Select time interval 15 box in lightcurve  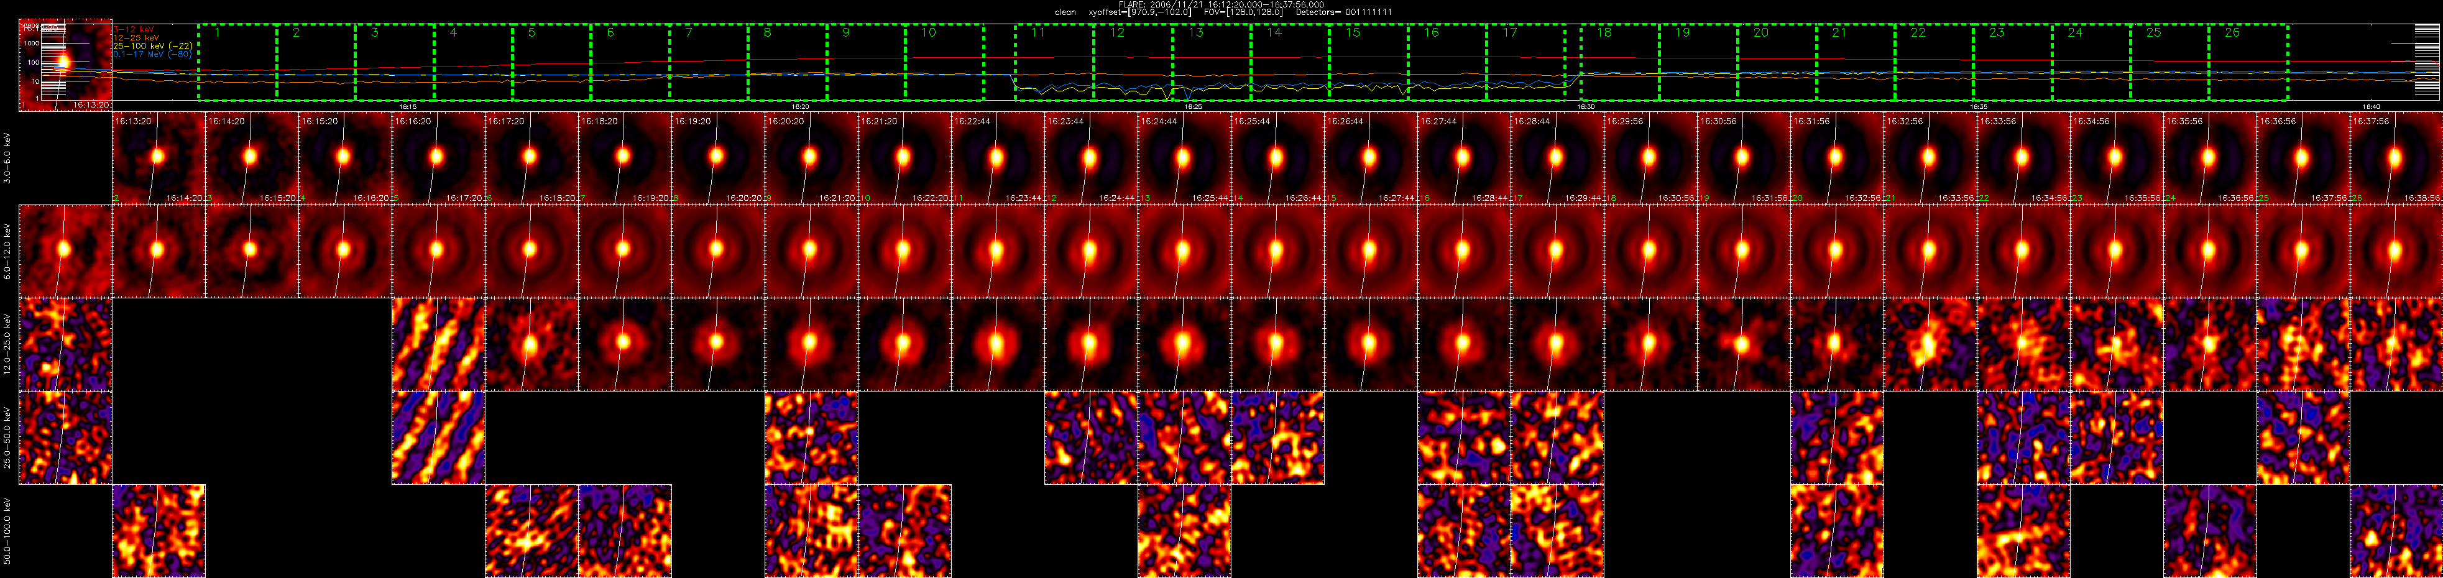click(x=1368, y=63)
